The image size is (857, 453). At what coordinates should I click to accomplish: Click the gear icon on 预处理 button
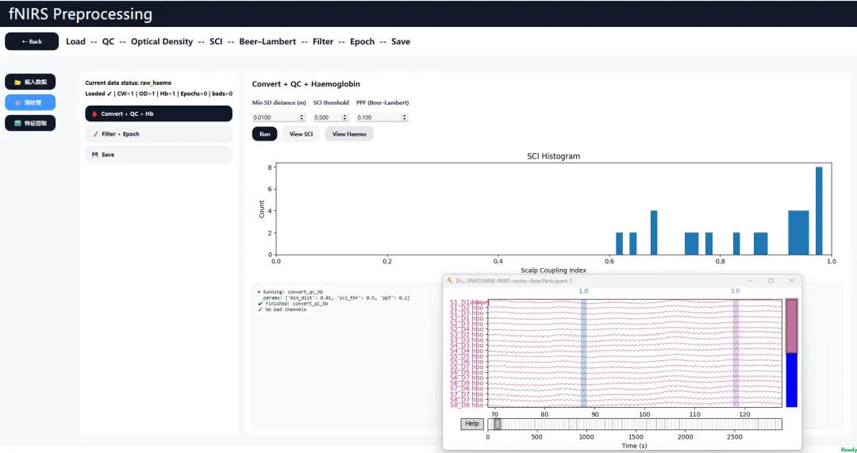click(17, 102)
